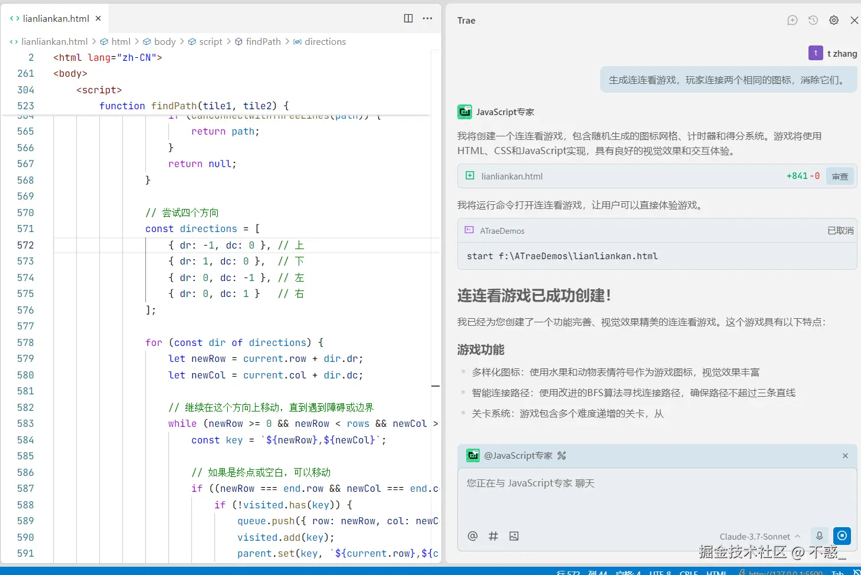The width and height of the screenshot is (861, 575).
Task: Click the comment '// 尝试四个方向'
Action: 182,213
